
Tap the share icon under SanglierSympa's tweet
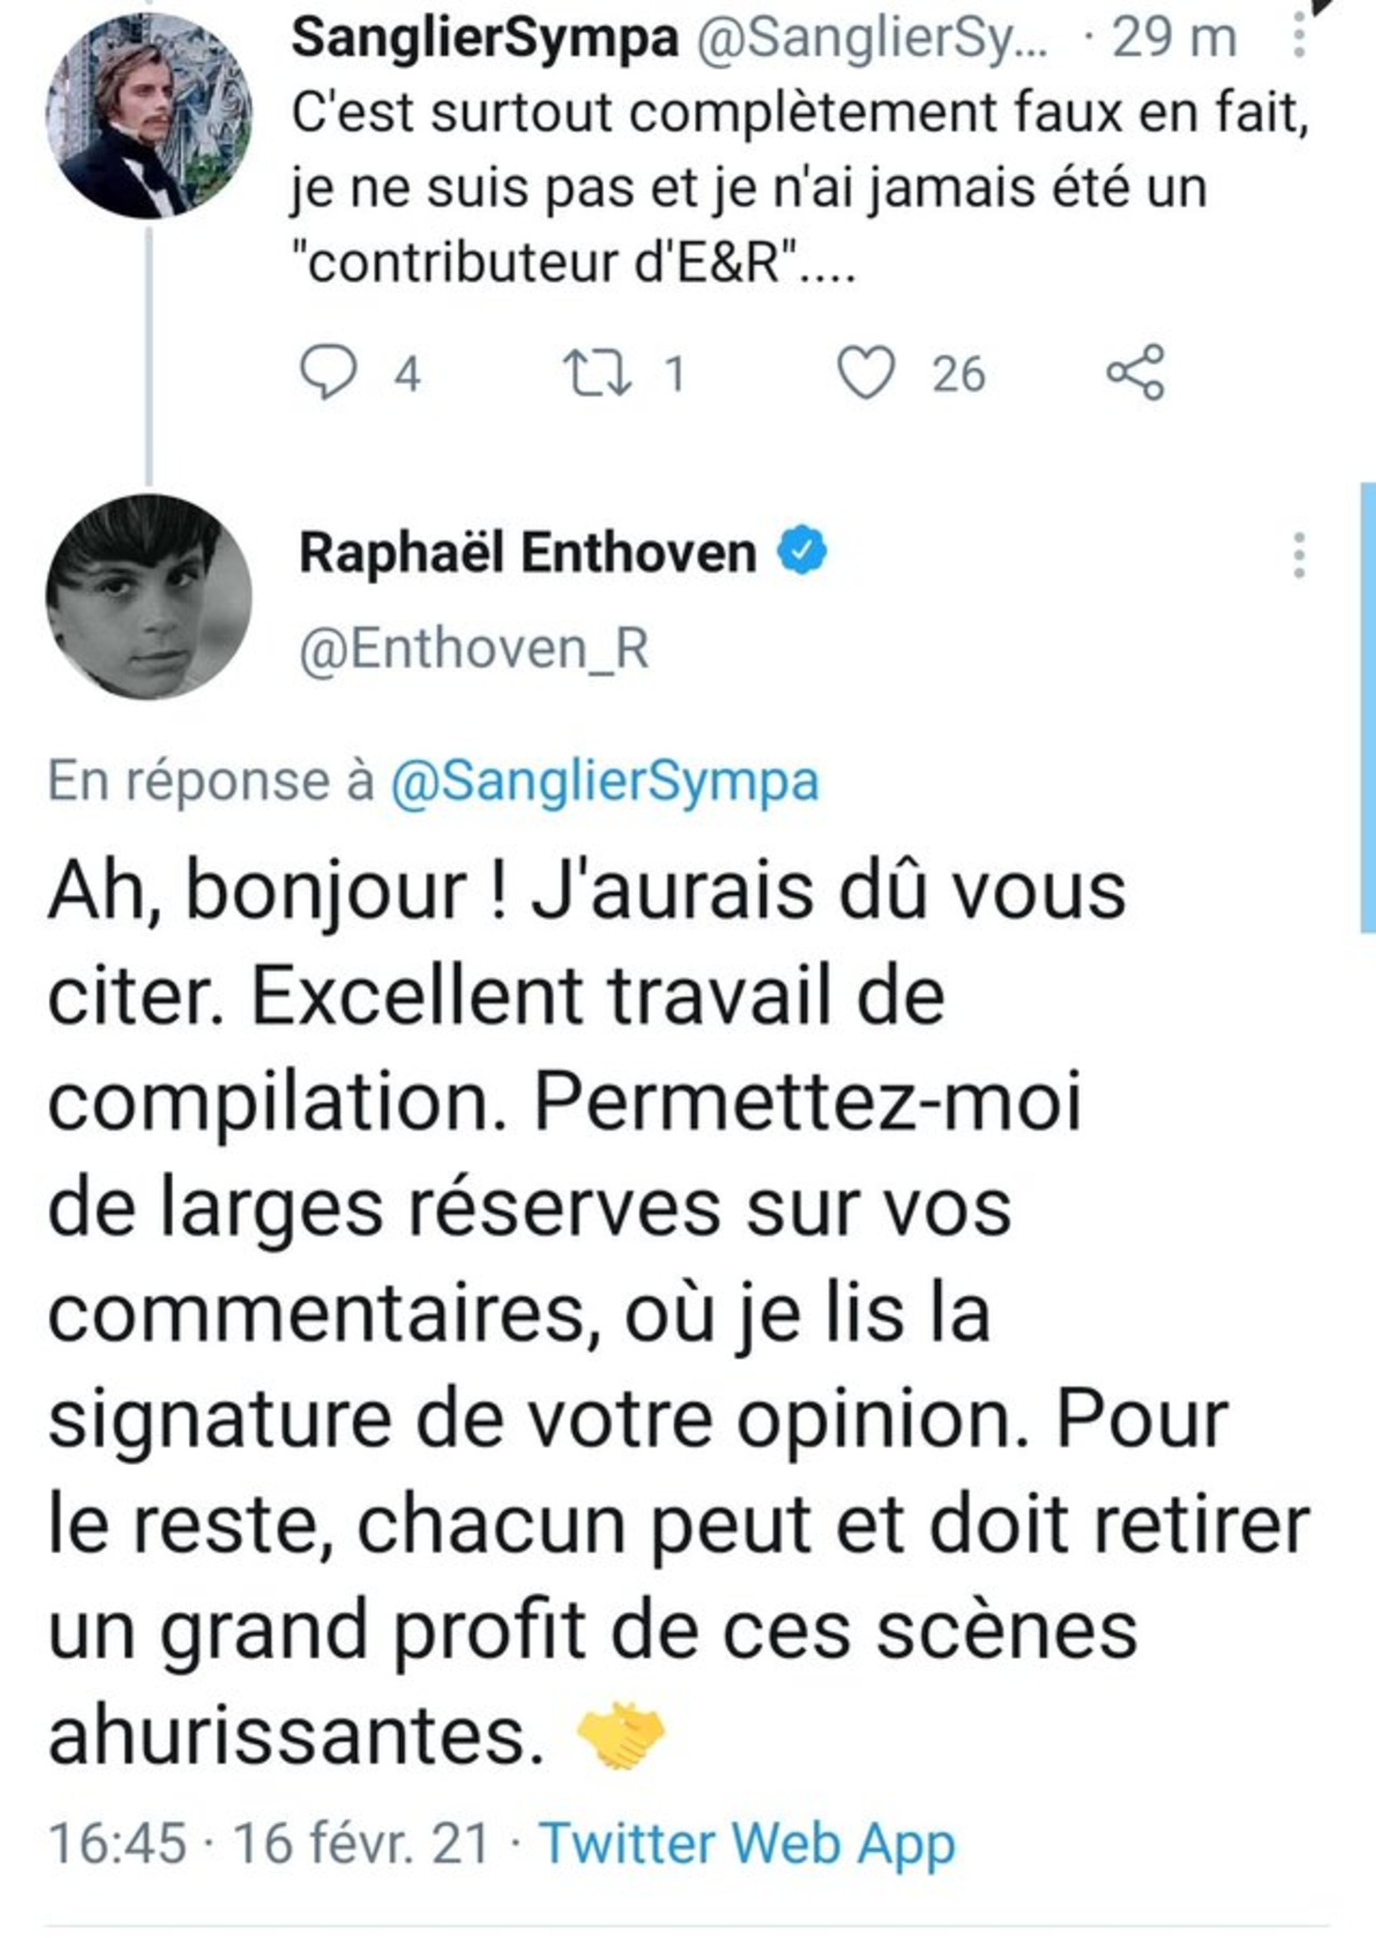(1135, 373)
